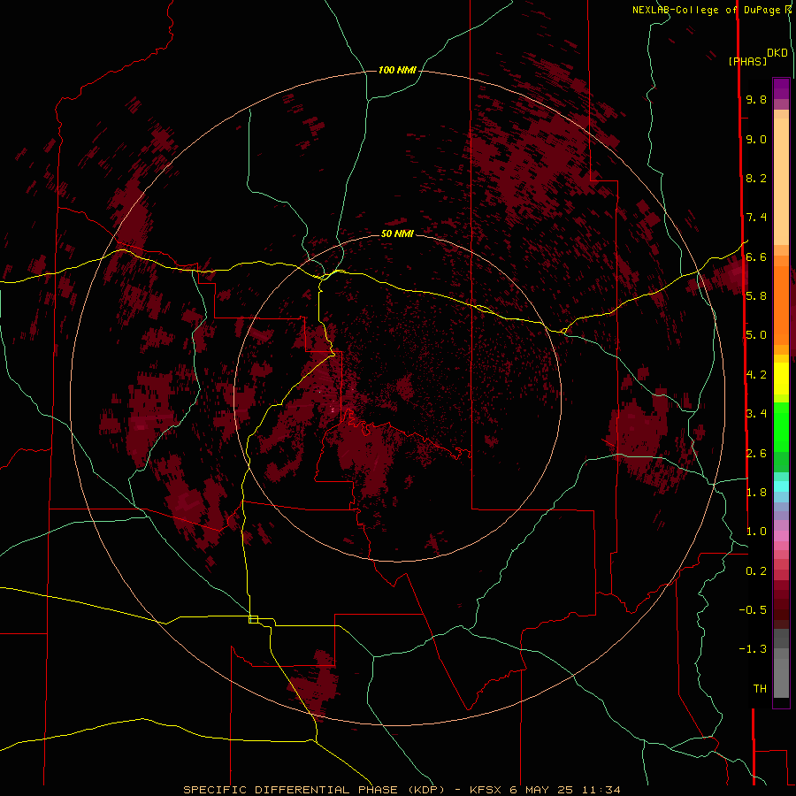Viewport: 796px width, 796px height.
Task: Click the 50 NMI range ring label
Action: point(397,233)
